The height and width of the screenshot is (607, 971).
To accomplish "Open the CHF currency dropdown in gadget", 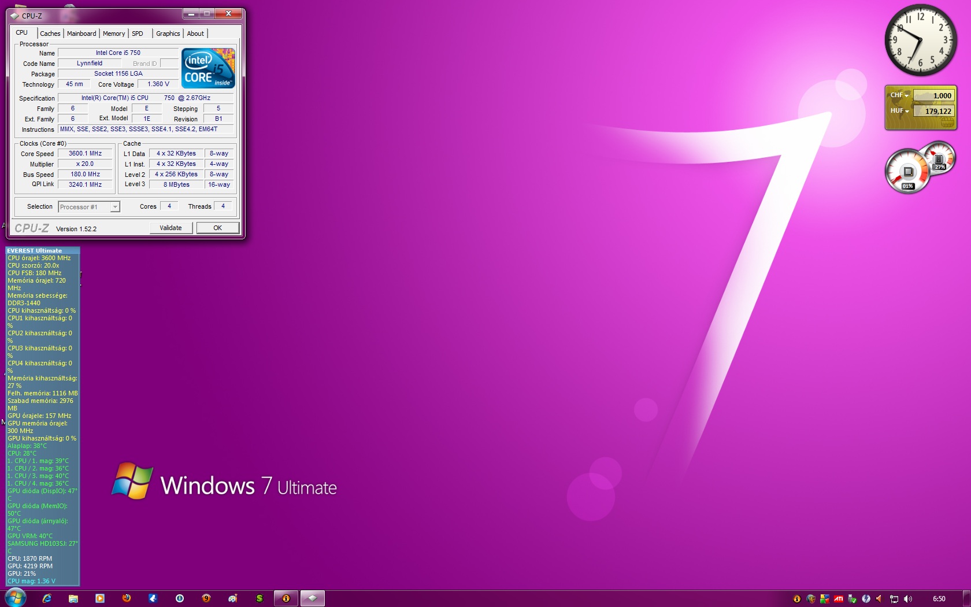I will [x=899, y=95].
